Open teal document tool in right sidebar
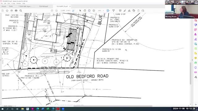The height and width of the screenshot is (111, 198). coord(196,44)
